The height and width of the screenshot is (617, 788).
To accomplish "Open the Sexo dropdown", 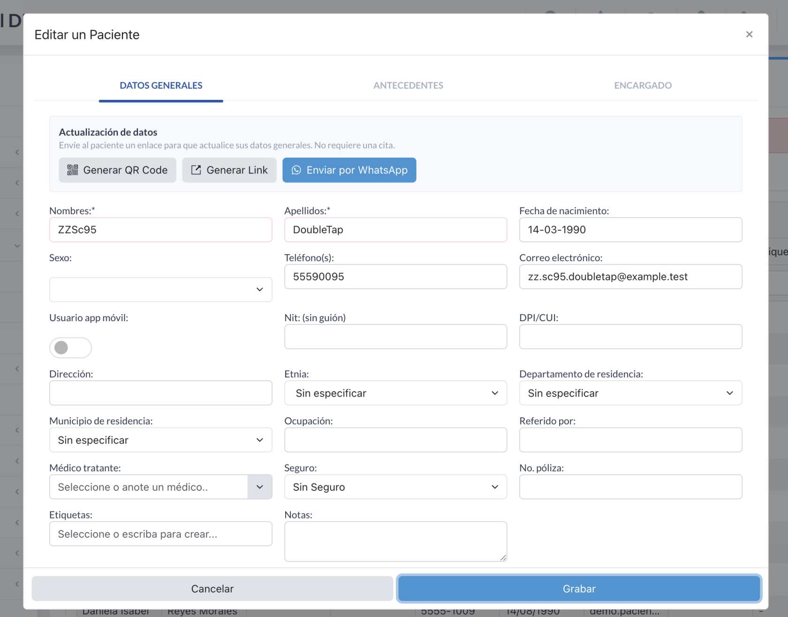I will pyautogui.click(x=160, y=290).
